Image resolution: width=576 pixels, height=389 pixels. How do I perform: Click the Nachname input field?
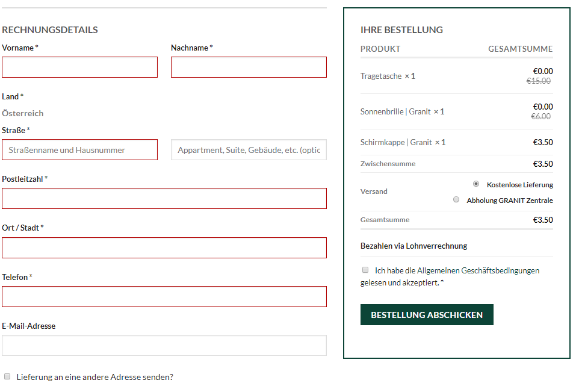[x=249, y=67]
